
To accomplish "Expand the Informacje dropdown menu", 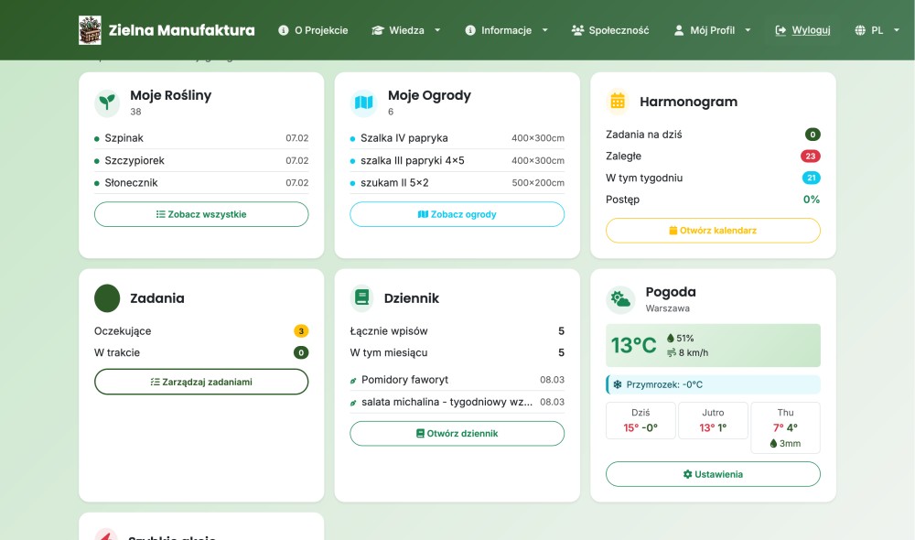I will 507,30.
